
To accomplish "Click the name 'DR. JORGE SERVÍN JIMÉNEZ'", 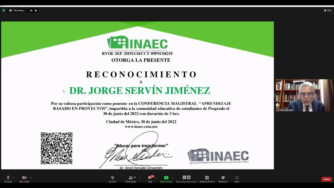I will coord(140,91).
